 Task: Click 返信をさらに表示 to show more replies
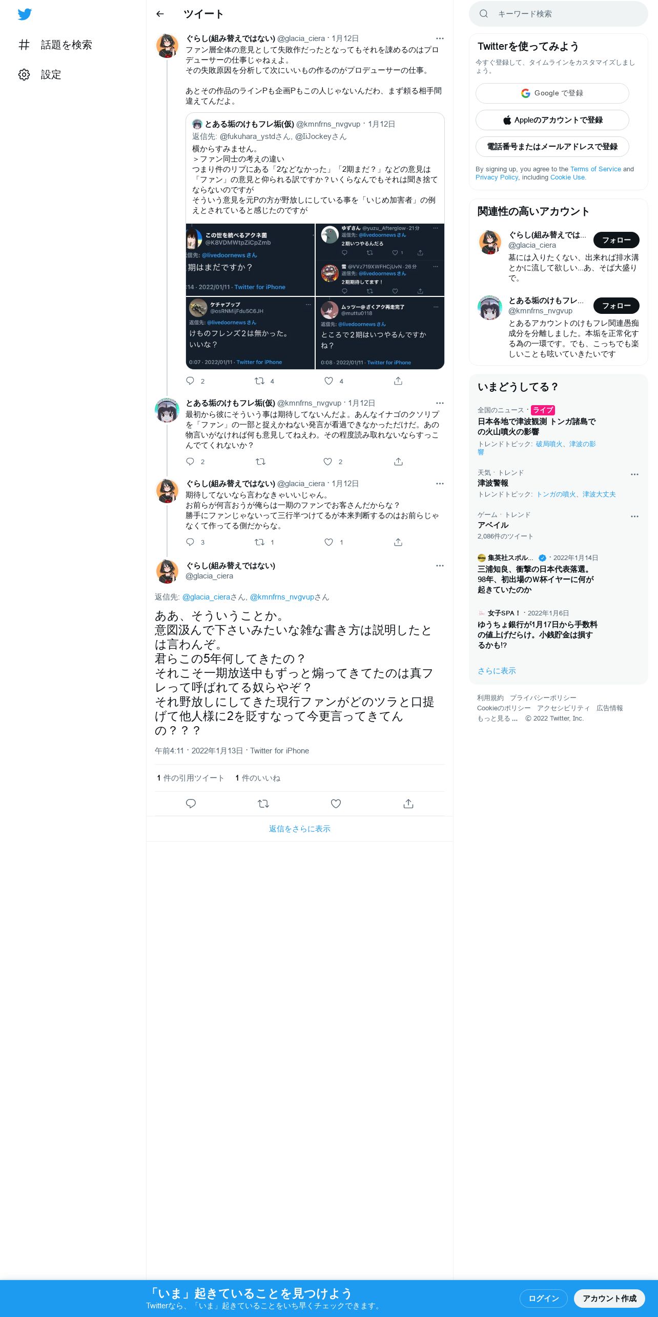(x=300, y=829)
